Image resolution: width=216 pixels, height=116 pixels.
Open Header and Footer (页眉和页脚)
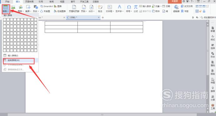pos(74,9)
